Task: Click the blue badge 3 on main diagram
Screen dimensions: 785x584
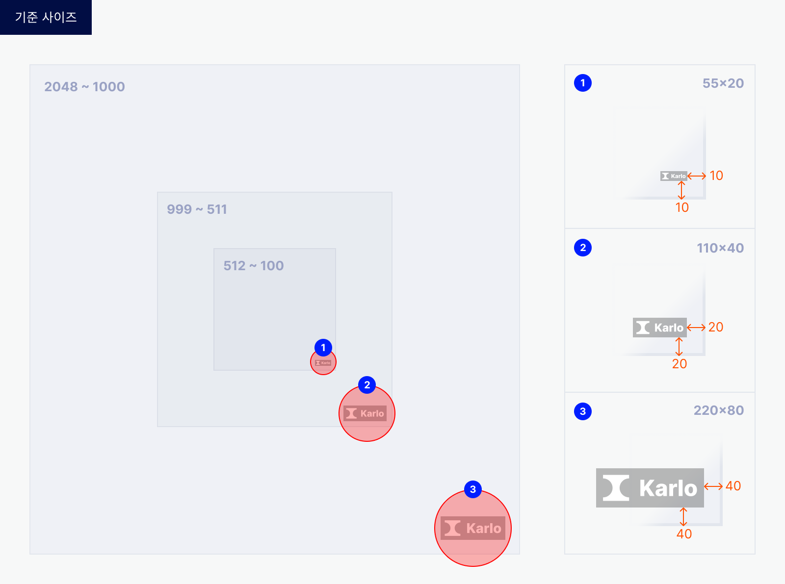Action: pos(473,489)
